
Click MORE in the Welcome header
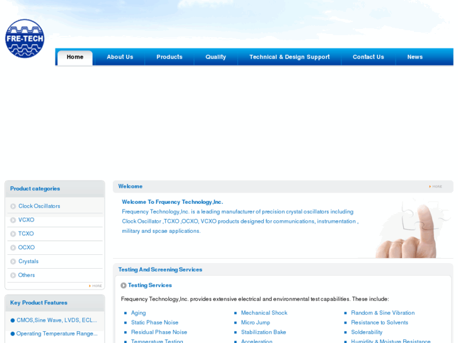(x=435, y=186)
